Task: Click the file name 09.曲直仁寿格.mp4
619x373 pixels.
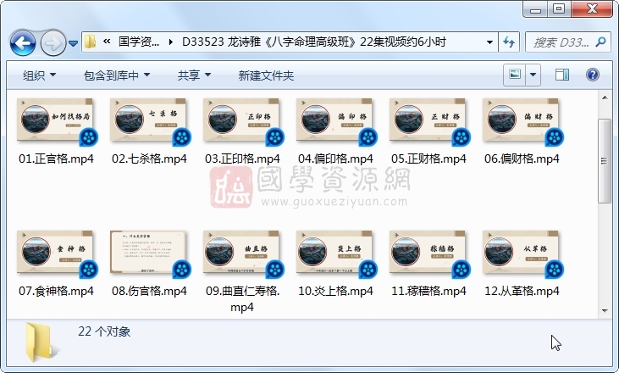Action: 242,299
